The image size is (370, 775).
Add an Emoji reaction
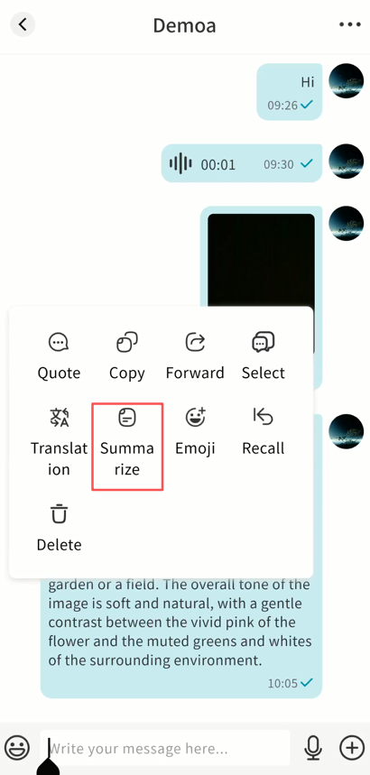(195, 418)
